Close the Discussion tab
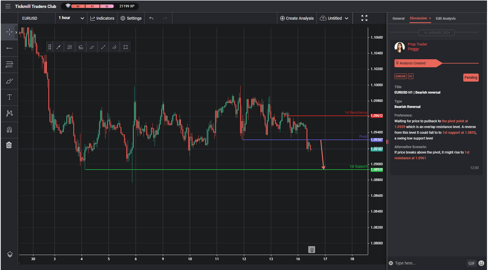This screenshot has width=488, height=270. (430, 18)
